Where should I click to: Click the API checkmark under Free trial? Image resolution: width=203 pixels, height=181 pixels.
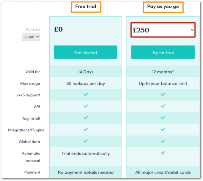point(86,106)
